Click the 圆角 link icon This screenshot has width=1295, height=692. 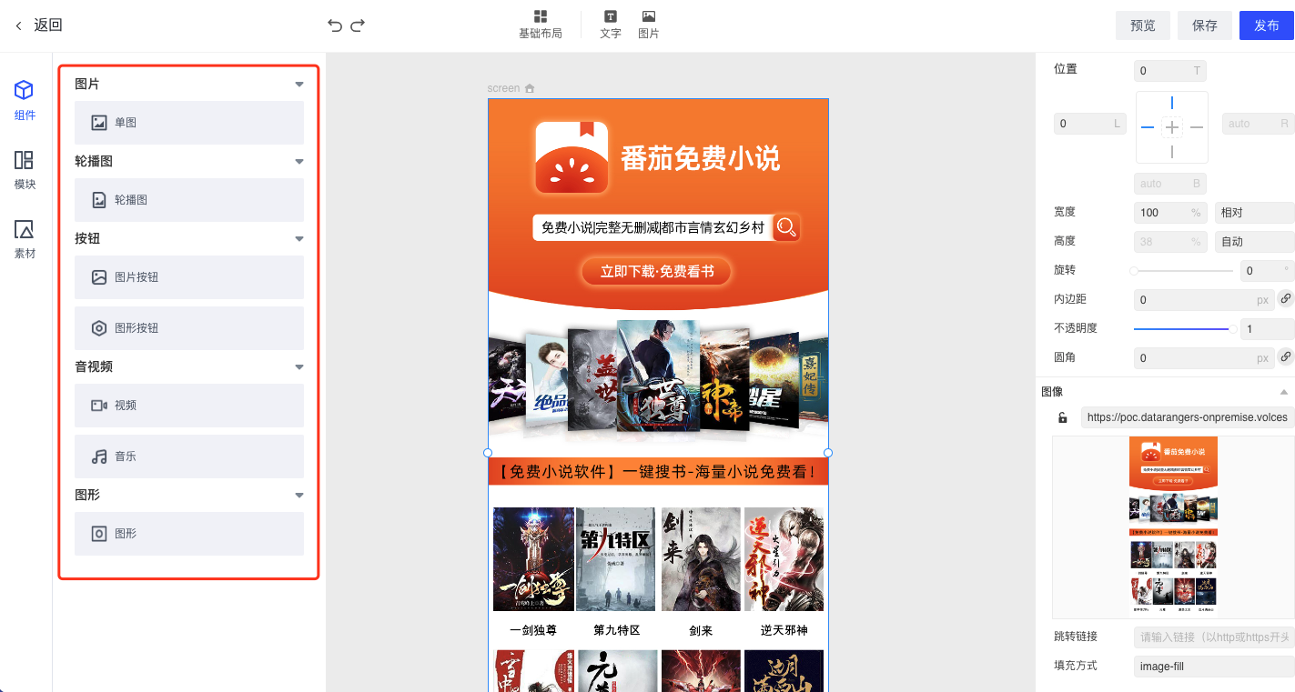click(x=1286, y=356)
